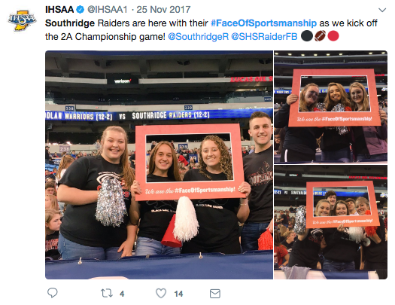395x305 pixels.
Task: Click the @IHSAA1 handle
Action: pyautogui.click(x=108, y=10)
